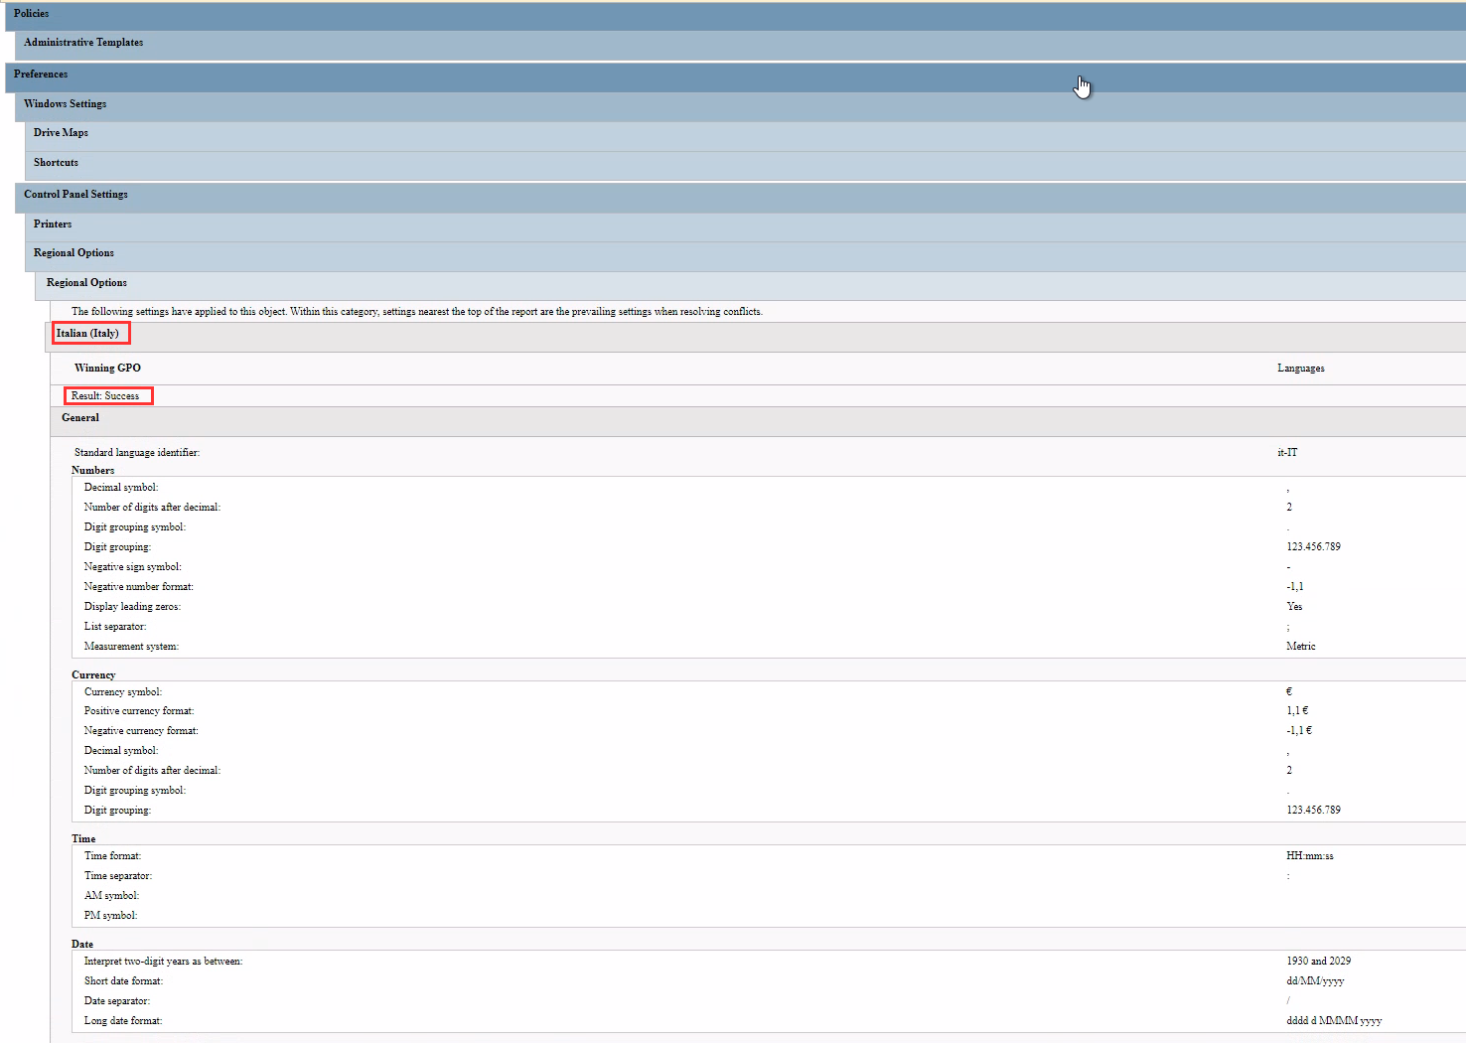1466x1043 pixels.
Task: Select the Time format label
Action: point(112,856)
